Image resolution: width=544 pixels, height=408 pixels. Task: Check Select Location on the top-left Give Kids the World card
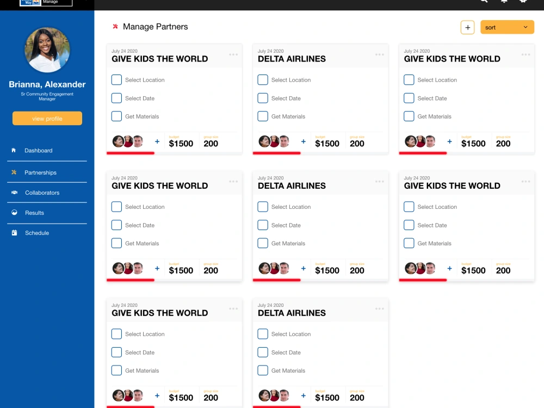coord(116,80)
